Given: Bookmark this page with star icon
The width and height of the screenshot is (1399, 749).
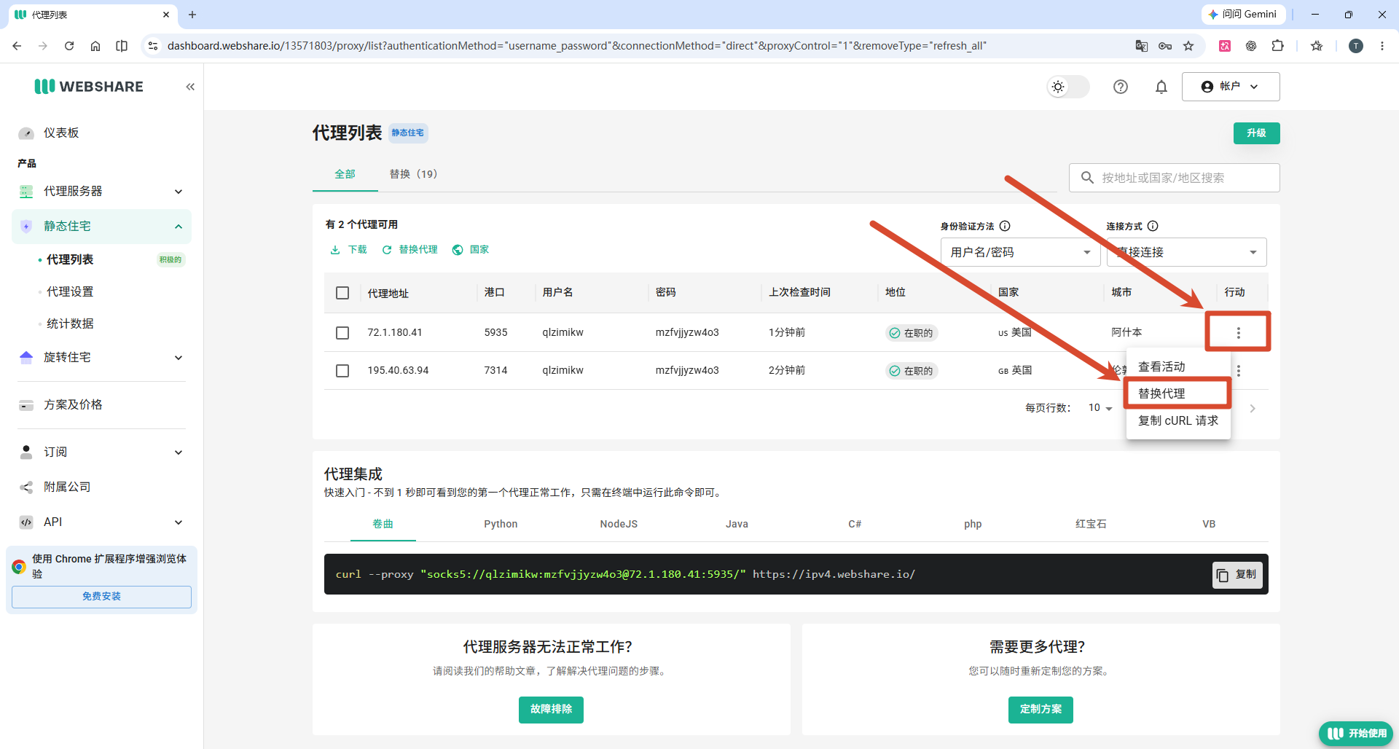Looking at the screenshot, I should click(1188, 46).
